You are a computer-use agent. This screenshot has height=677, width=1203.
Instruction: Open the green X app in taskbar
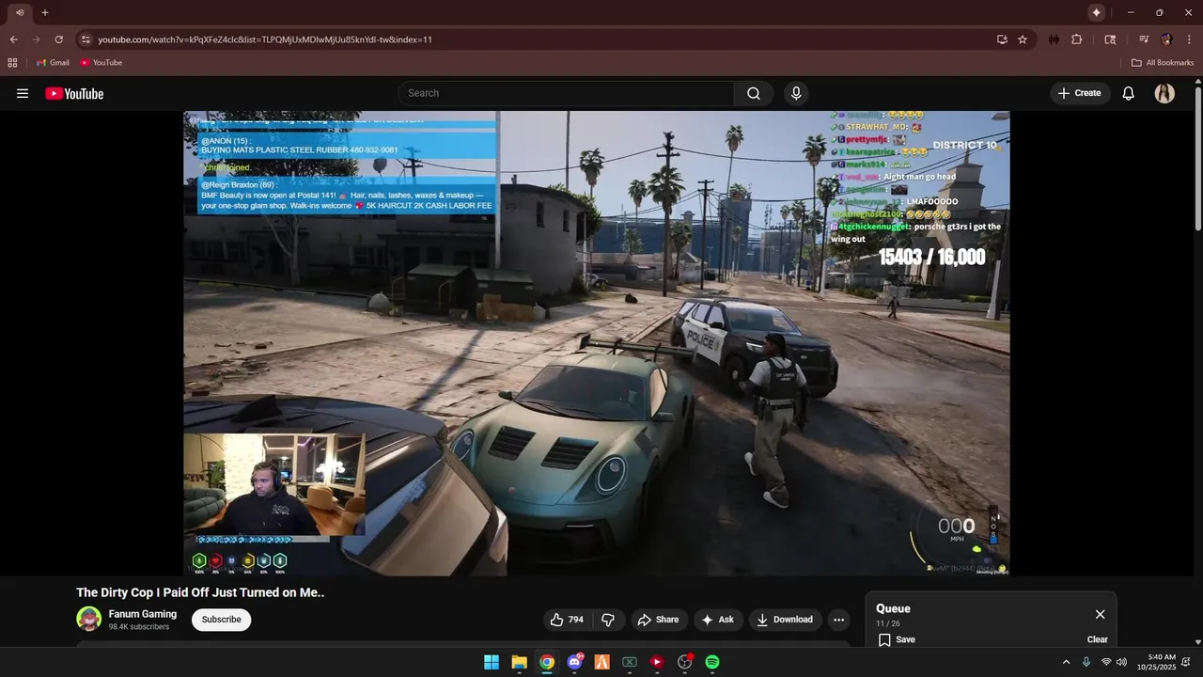[x=630, y=662]
